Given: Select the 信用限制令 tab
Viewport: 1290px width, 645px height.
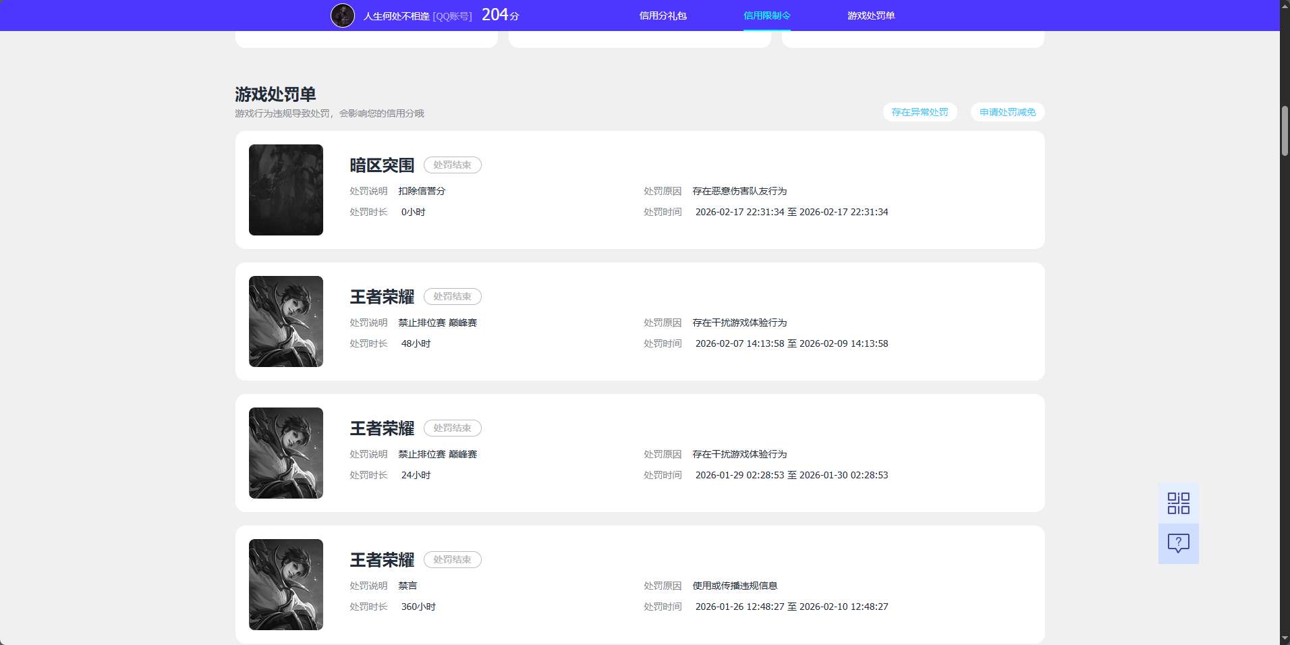Looking at the screenshot, I should [766, 15].
